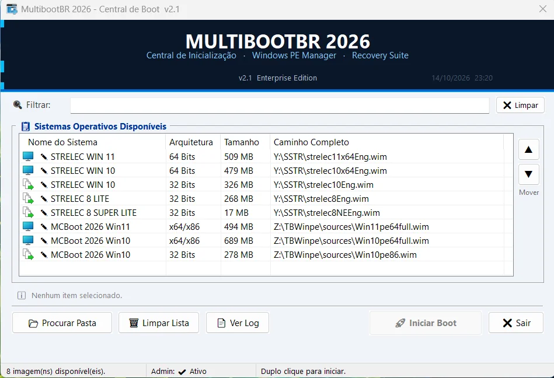Screen dimensions: 554x378
Task: Click the file icon of STRELEC 8 SUPER LITE
Action: coord(28,213)
